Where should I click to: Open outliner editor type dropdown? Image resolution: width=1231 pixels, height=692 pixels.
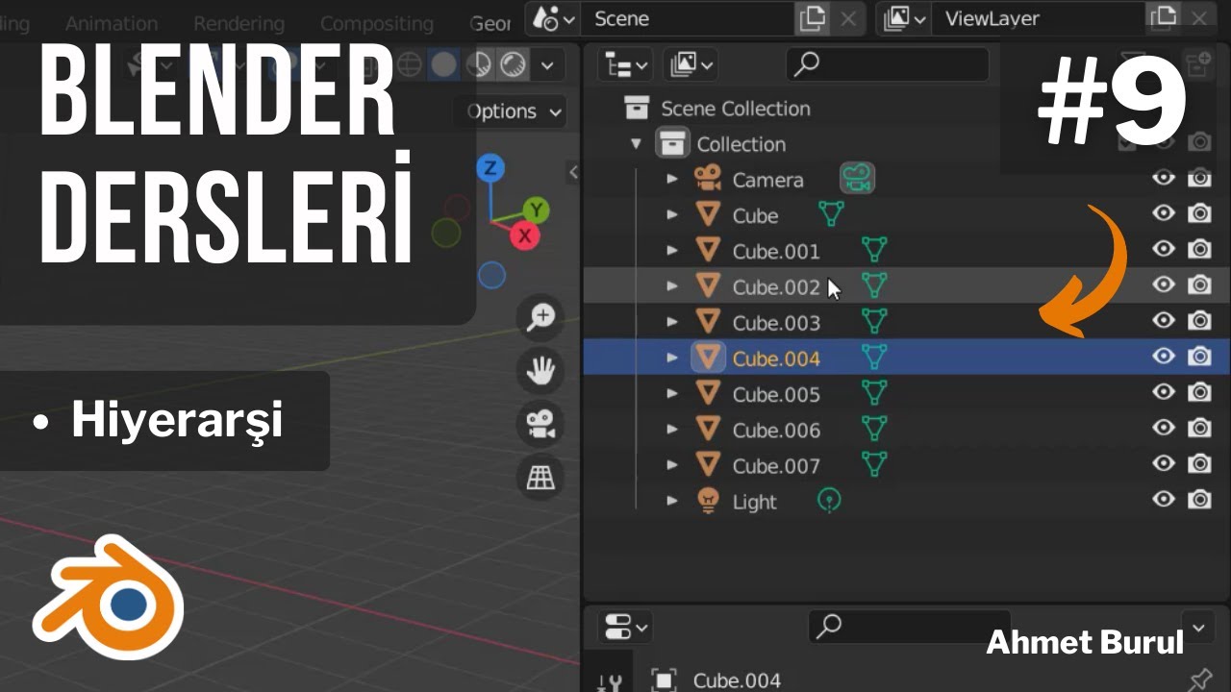[625, 65]
